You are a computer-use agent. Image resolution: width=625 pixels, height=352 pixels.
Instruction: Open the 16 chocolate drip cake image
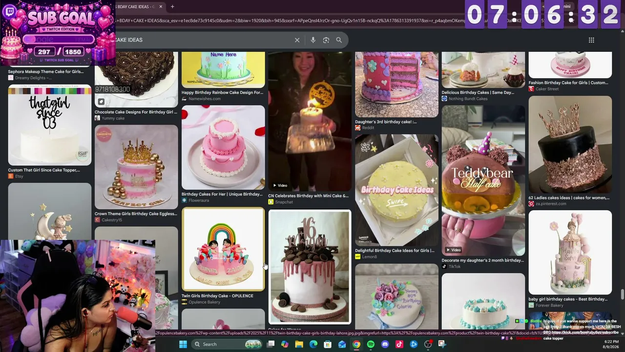310,267
